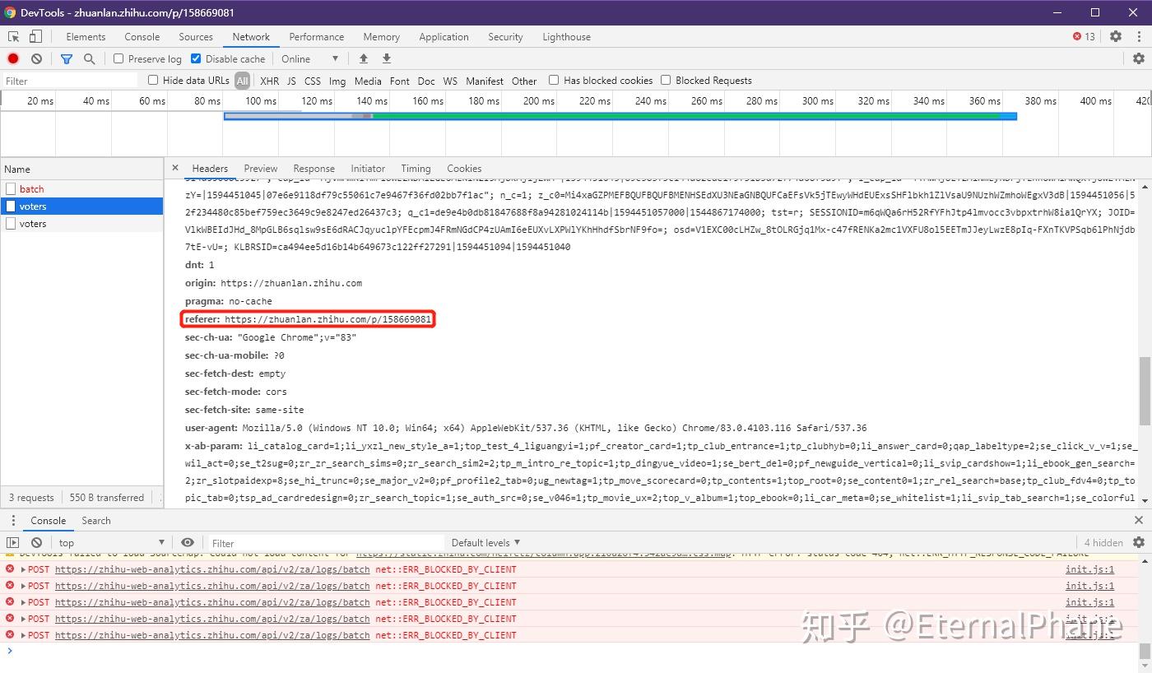Open the network filter bar
Image resolution: width=1152 pixels, height=673 pixels.
pyautogui.click(x=66, y=58)
